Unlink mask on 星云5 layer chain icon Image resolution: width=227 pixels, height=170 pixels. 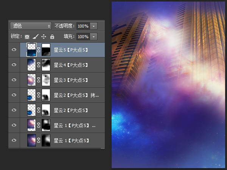pos(39,49)
